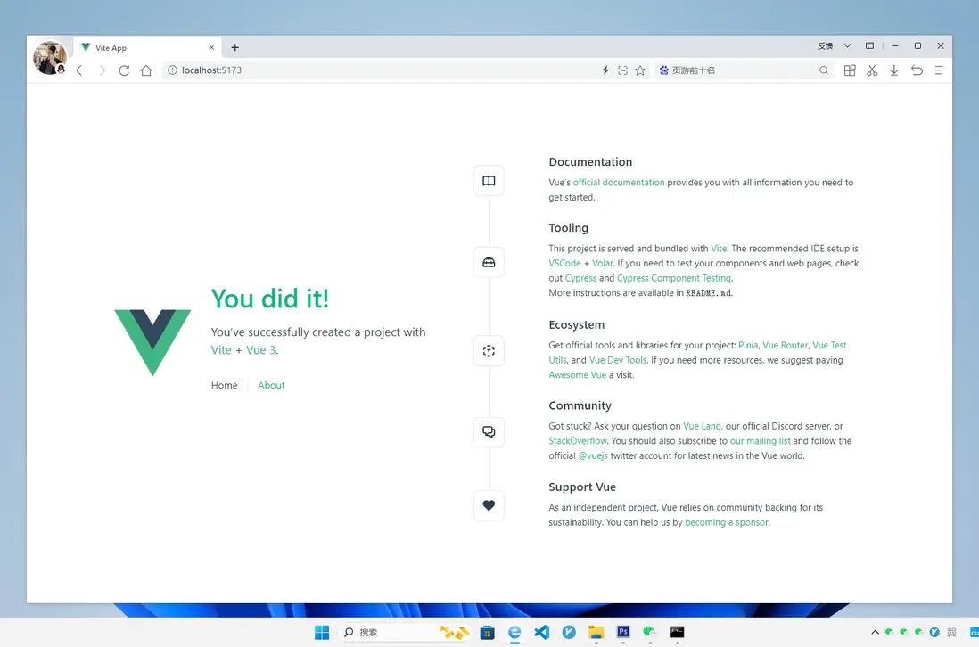The height and width of the screenshot is (647, 979).
Task: Go to the About nav link
Action: click(272, 385)
